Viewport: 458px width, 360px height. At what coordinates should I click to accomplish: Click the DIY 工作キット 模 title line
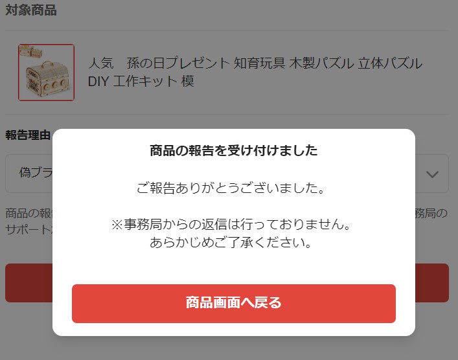(x=141, y=81)
